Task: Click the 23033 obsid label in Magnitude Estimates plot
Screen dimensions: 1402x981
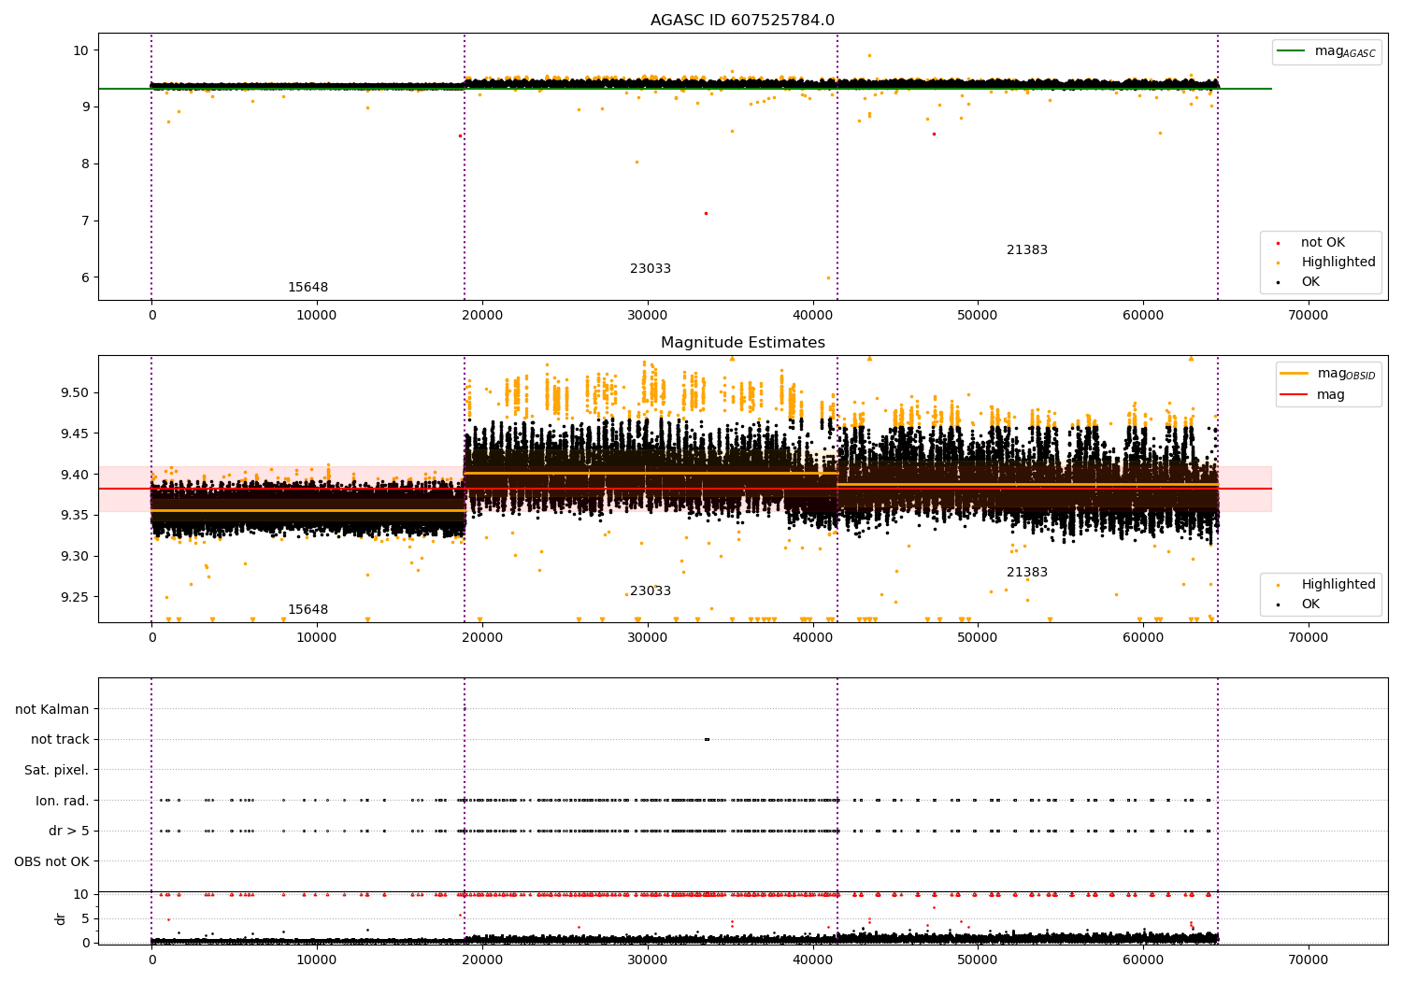Action: click(x=651, y=591)
